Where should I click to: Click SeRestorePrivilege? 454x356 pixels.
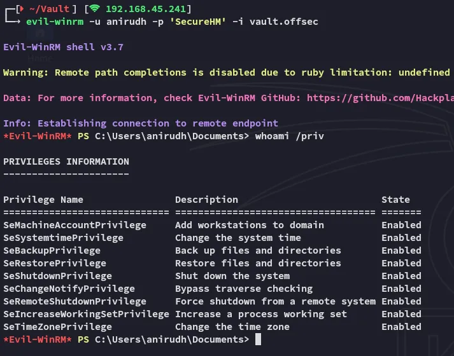point(55,263)
